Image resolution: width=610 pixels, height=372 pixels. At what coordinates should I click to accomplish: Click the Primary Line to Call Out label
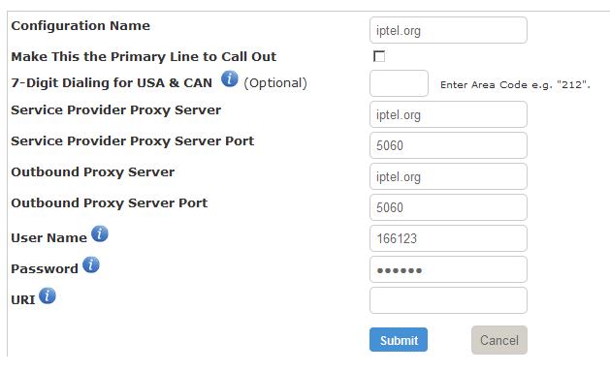pos(144,57)
